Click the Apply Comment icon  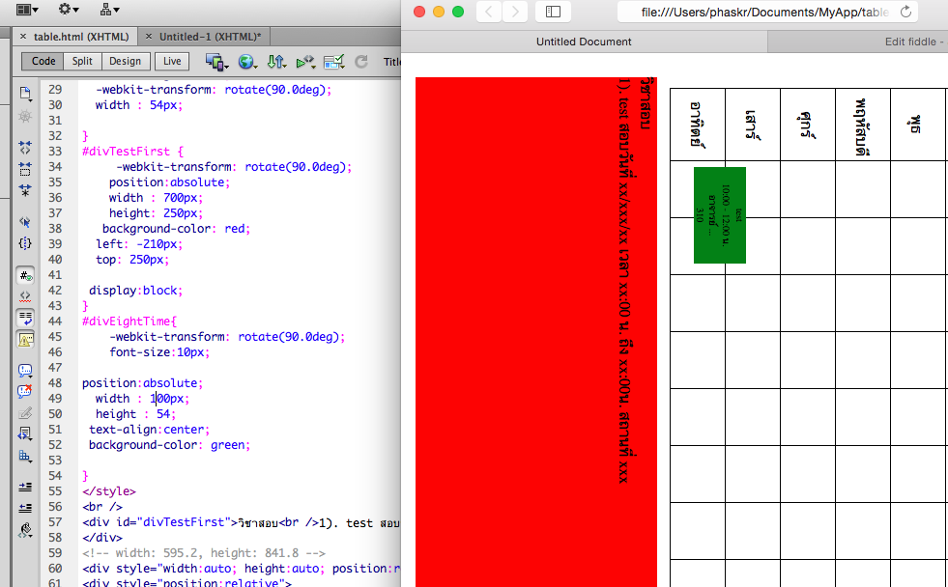(25, 370)
